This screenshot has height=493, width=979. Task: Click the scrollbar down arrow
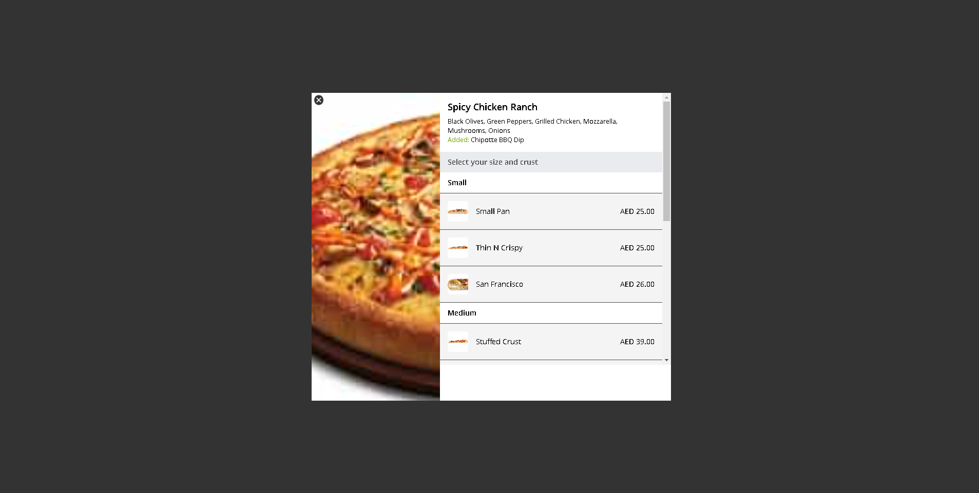coord(666,360)
